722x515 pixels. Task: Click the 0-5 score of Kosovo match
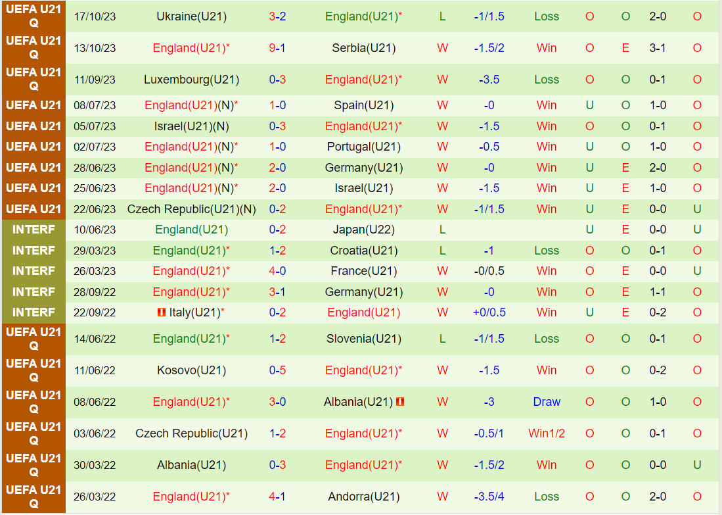[277, 371]
